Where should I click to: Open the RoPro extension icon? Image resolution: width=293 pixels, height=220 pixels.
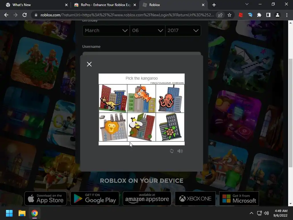[250, 15]
